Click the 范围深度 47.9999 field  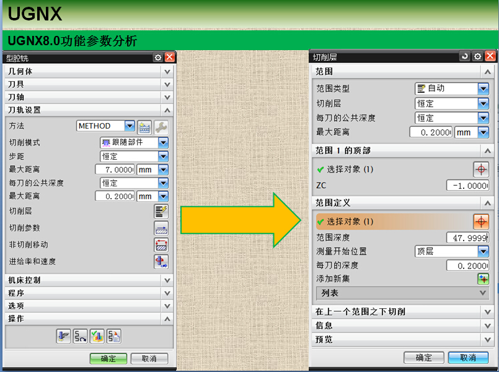click(x=467, y=238)
